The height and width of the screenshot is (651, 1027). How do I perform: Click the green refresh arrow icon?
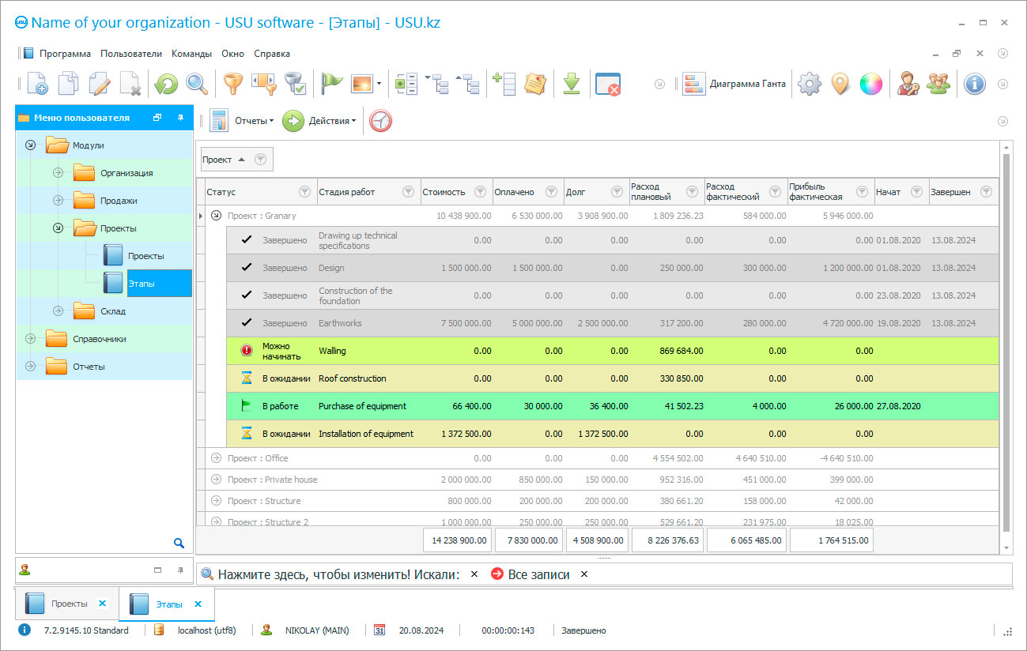[x=166, y=84]
